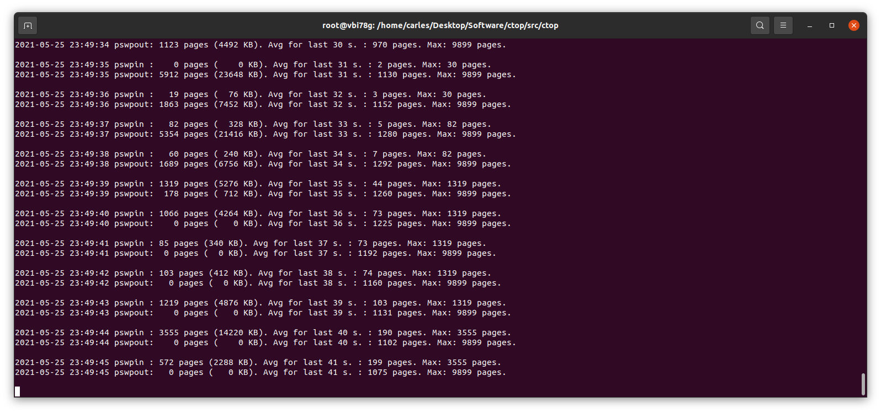The width and height of the screenshot is (881, 413).
Task: Click the 23:49:35 pswpin line
Action: (x=253, y=65)
